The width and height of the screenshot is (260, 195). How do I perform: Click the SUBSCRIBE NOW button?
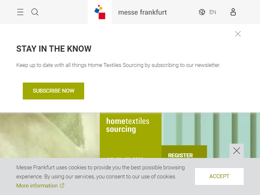53,91
